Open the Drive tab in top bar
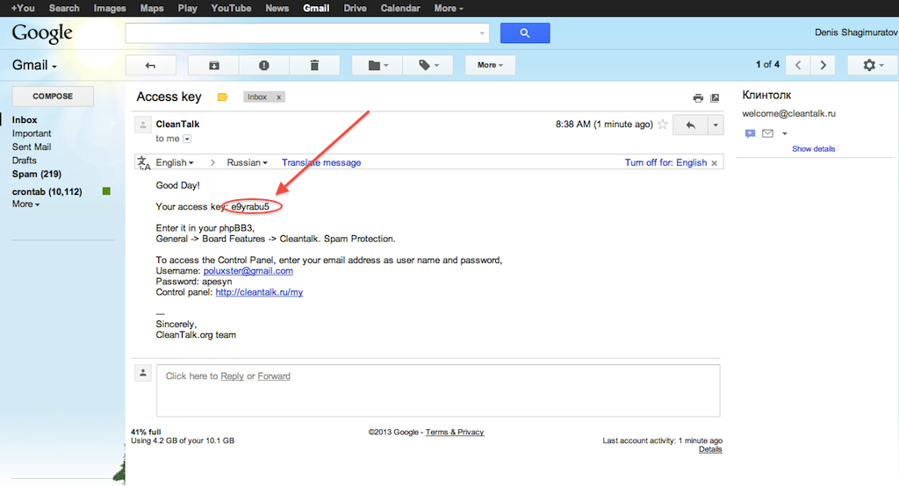 click(x=355, y=8)
